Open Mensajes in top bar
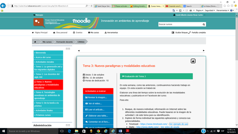This screenshot has width=238, height=134. (x=38, y=15)
